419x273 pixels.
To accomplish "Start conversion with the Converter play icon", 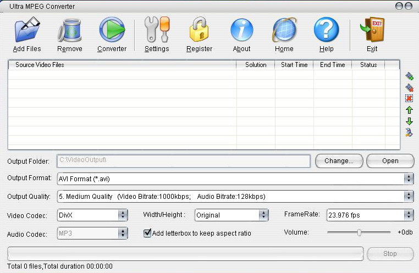I will point(112,30).
